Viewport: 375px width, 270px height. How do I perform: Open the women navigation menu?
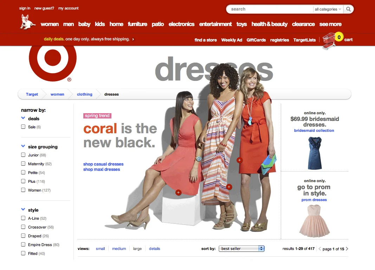[50, 24]
